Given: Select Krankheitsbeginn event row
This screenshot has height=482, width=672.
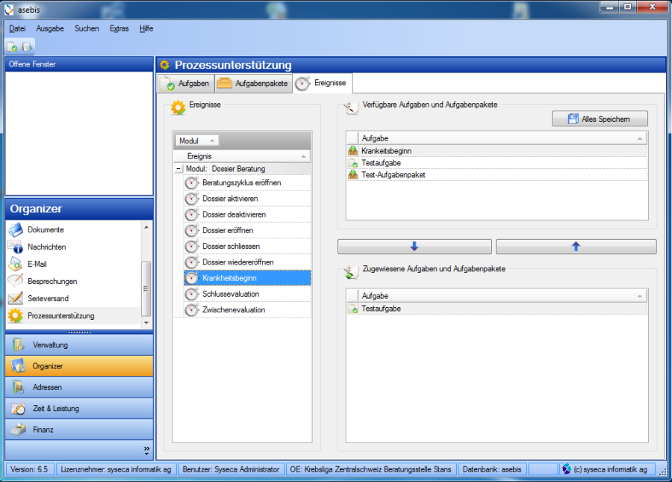Looking at the screenshot, I should pos(247,278).
